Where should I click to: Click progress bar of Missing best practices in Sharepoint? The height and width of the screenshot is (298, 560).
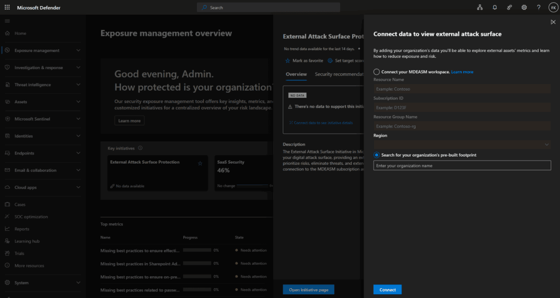[x=197, y=263]
